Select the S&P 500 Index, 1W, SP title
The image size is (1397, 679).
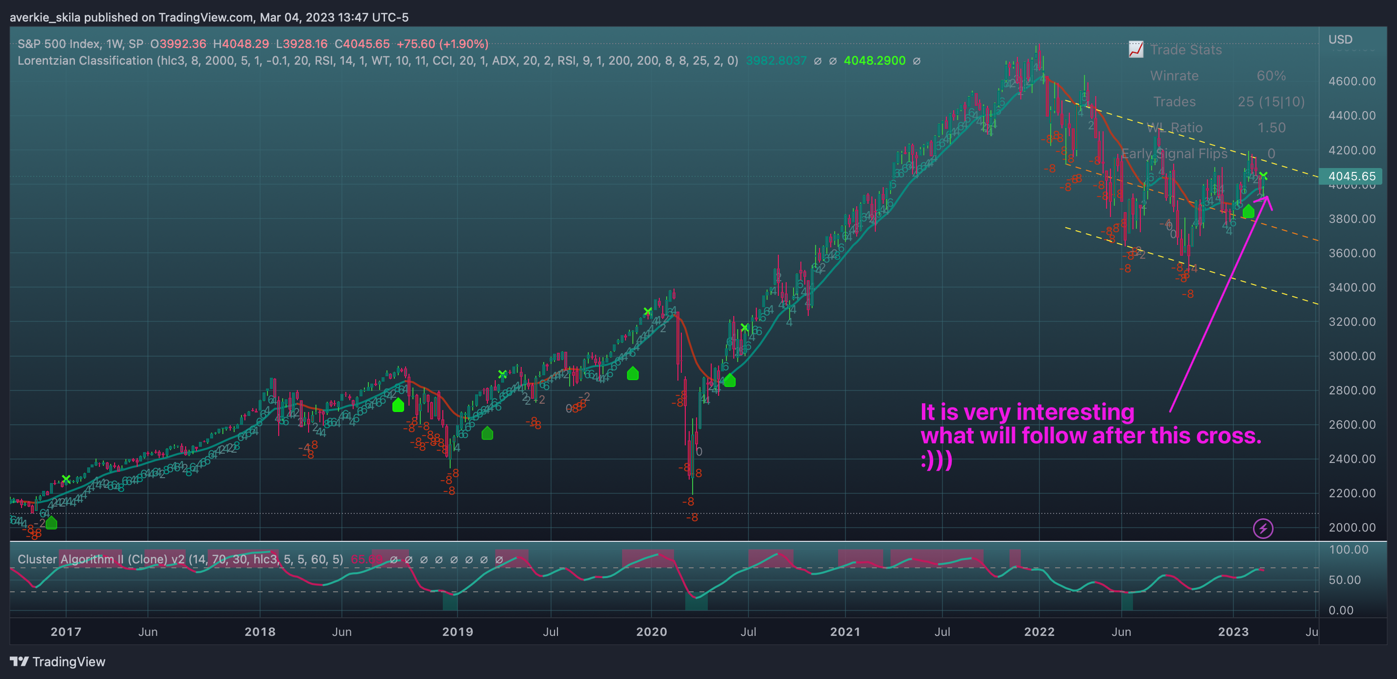point(80,44)
